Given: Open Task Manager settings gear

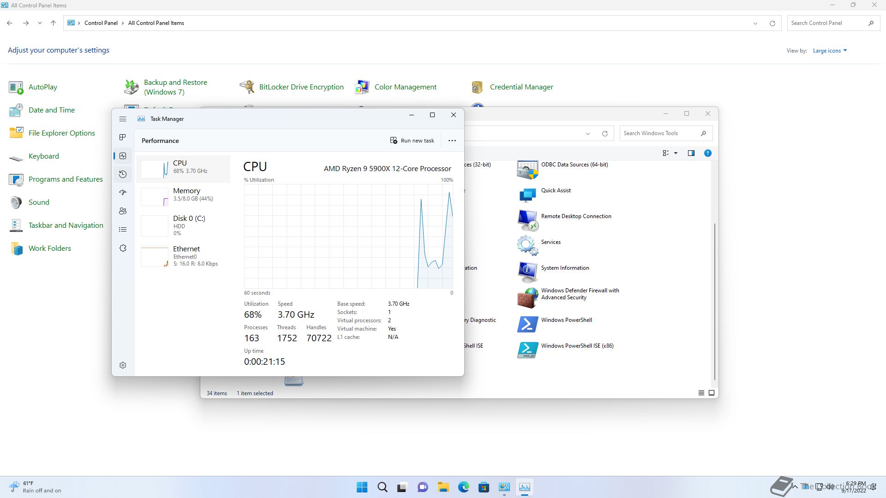Looking at the screenshot, I should click(123, 365).
